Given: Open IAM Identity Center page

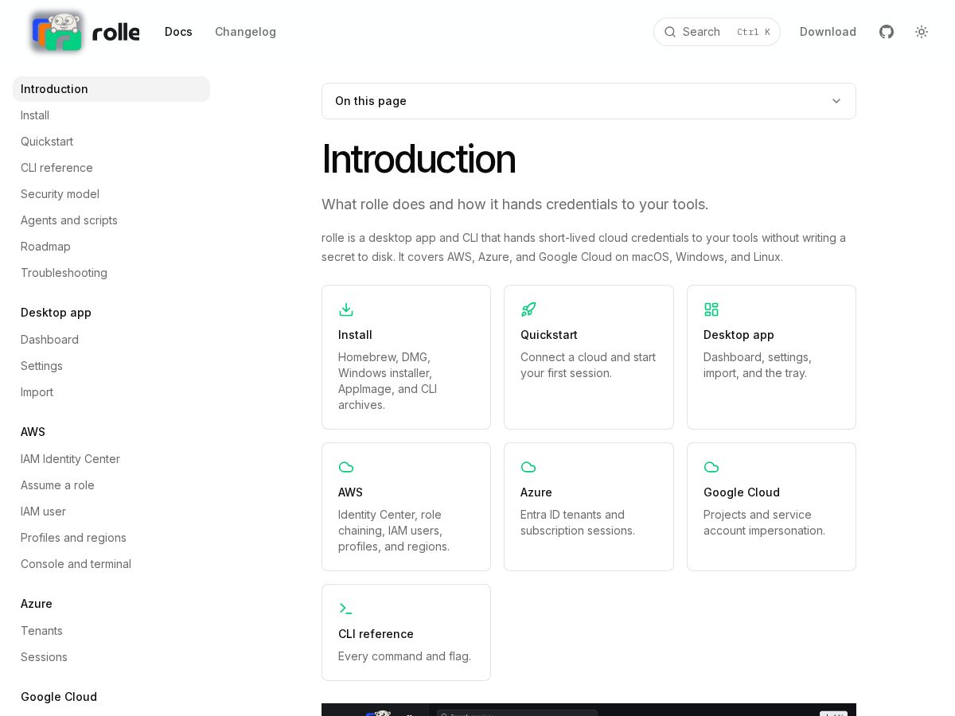Looking at the screenshot, I should coord(111,459).
